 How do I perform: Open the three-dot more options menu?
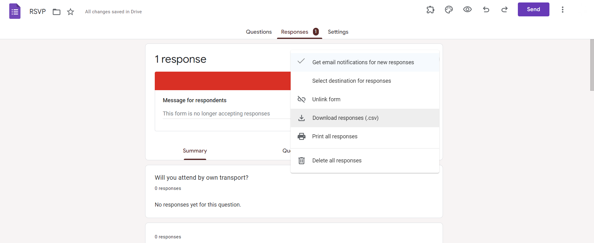pyautogui.click(x=562, y=10)
